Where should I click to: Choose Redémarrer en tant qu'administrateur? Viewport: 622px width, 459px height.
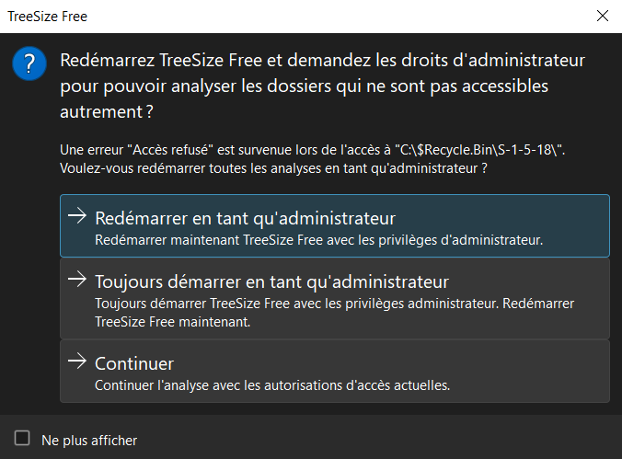click(x=245, y=219)
